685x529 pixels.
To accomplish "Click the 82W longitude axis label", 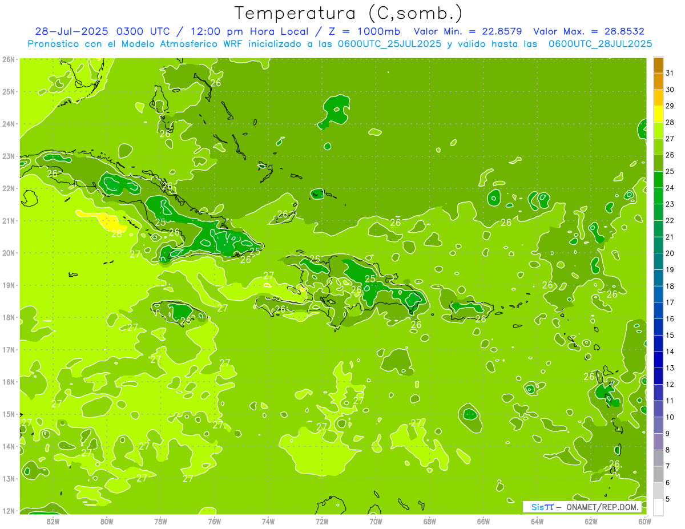I will click(53, 521).
